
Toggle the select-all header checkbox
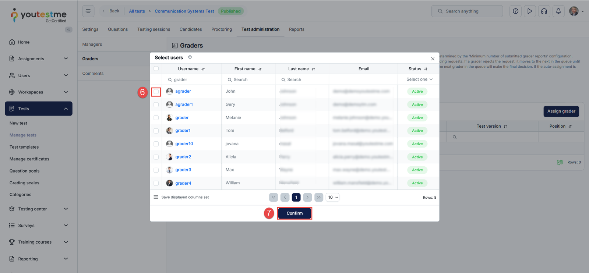coord(156,69)
